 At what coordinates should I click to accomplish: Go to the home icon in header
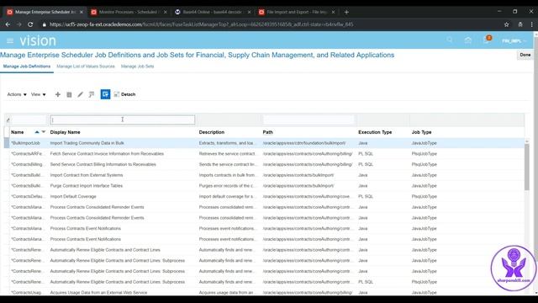click(468, 40)
